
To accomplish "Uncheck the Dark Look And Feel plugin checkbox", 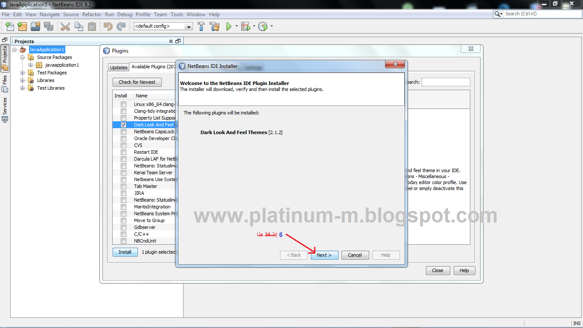I will [123, 125].
